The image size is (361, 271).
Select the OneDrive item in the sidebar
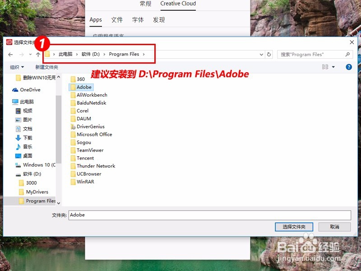tap(28, 89)
